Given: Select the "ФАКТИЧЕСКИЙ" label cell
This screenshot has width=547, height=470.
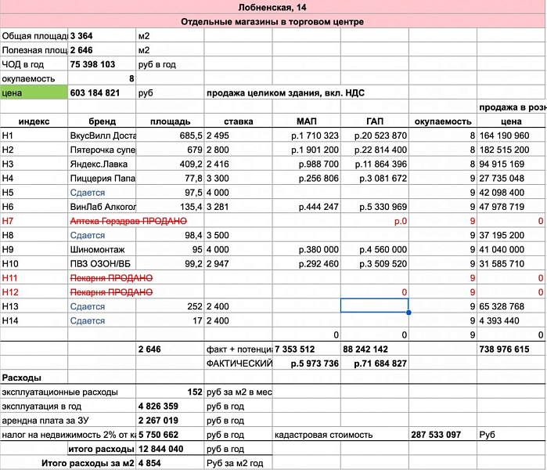Looking at the screenshot, I should (x=237, y=363).
